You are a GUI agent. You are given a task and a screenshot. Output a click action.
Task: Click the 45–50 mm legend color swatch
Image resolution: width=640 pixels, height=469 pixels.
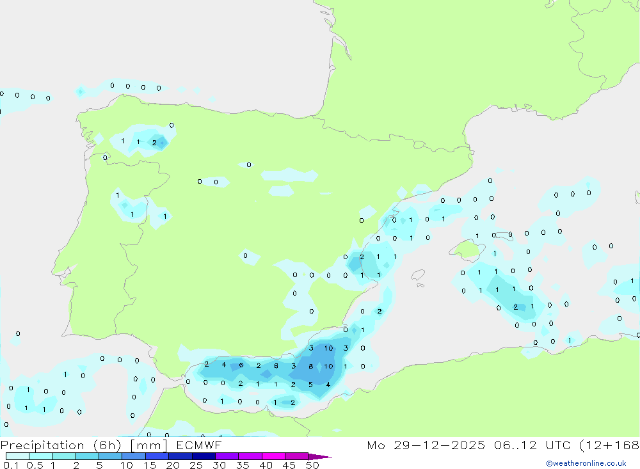click(297, 456)
